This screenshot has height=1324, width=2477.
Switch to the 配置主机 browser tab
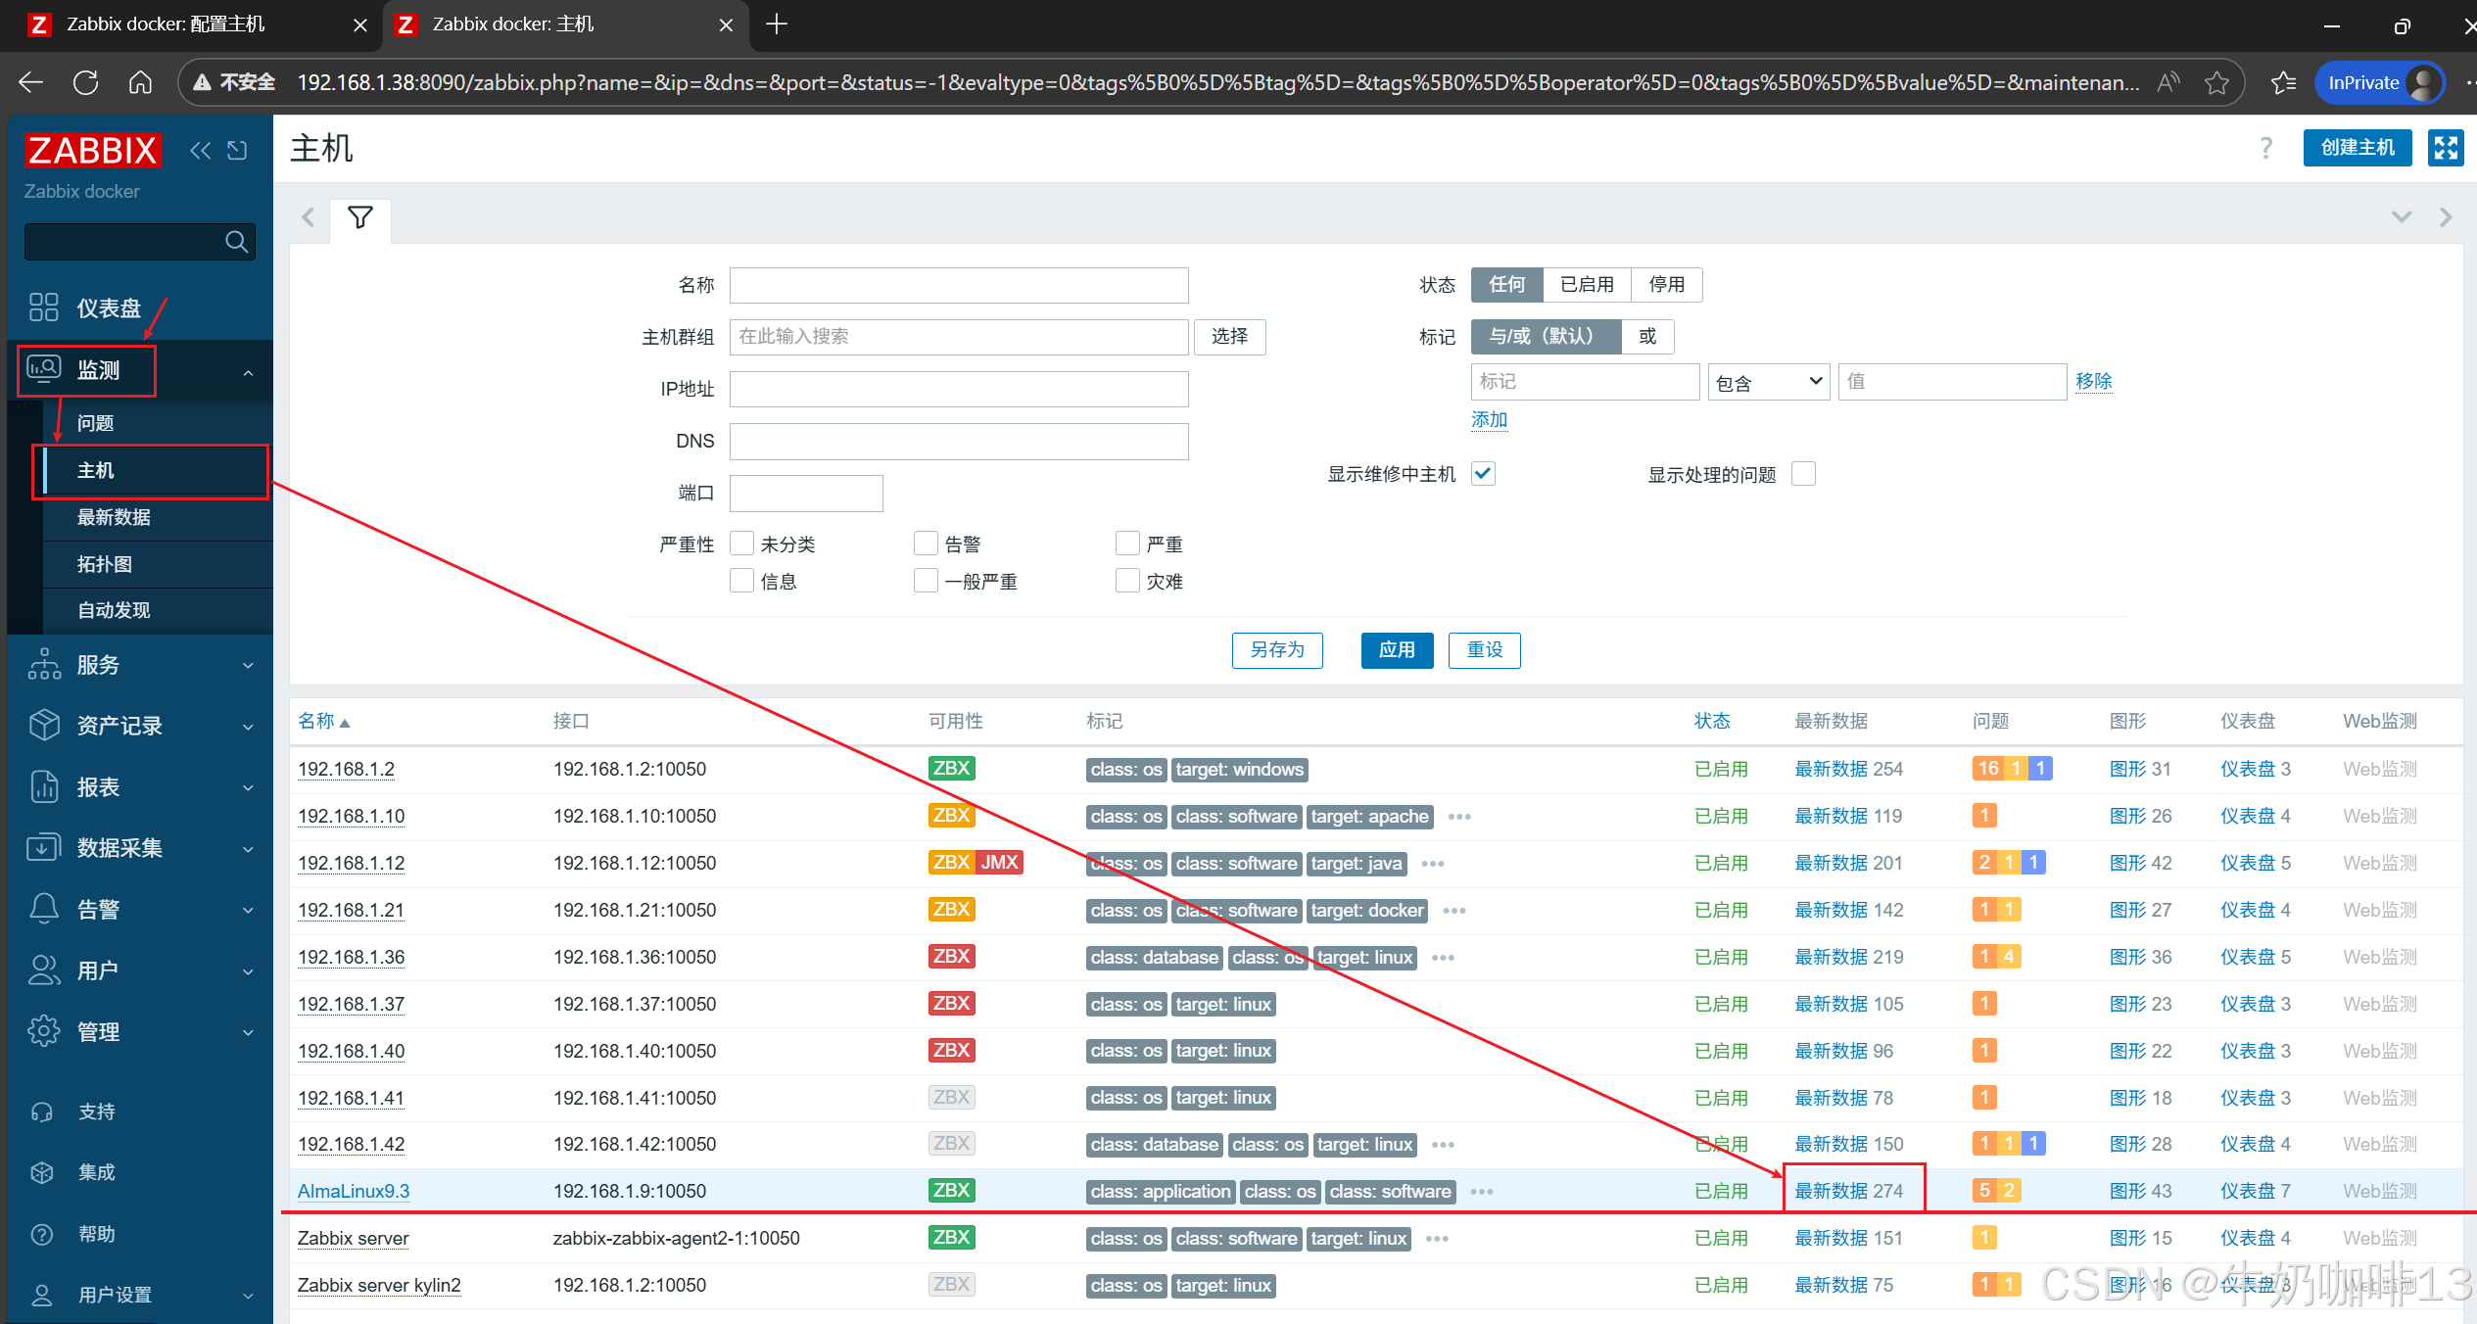pos(167,24)
